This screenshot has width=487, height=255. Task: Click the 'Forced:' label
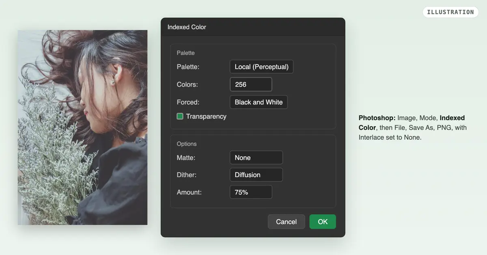pos(188,102)
